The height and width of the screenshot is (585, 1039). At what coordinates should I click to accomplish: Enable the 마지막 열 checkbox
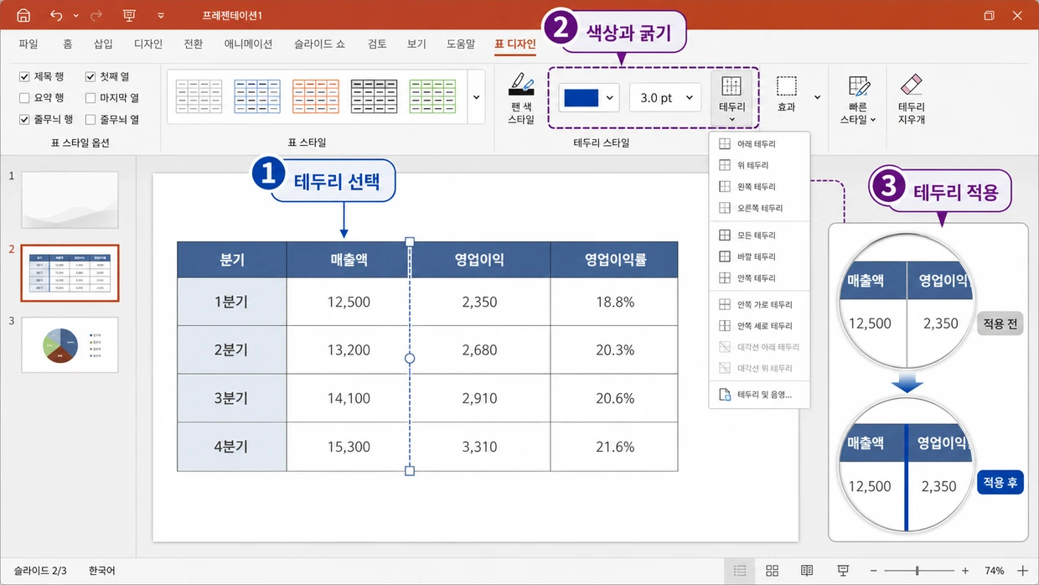90,98
